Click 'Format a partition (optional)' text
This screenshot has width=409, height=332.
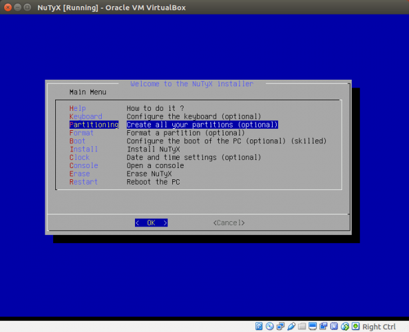pos(186,133)
